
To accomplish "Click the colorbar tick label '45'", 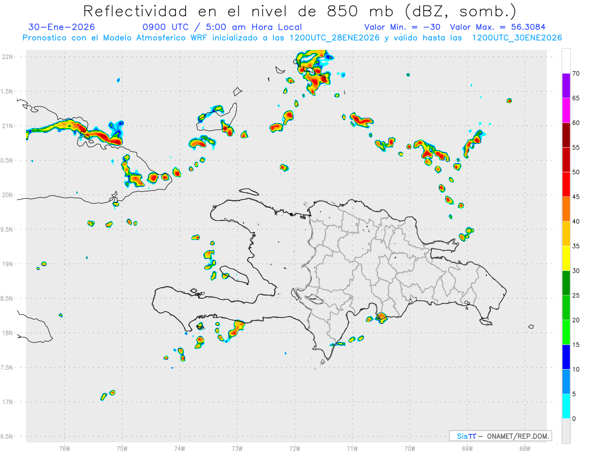I will click(576, 197).
